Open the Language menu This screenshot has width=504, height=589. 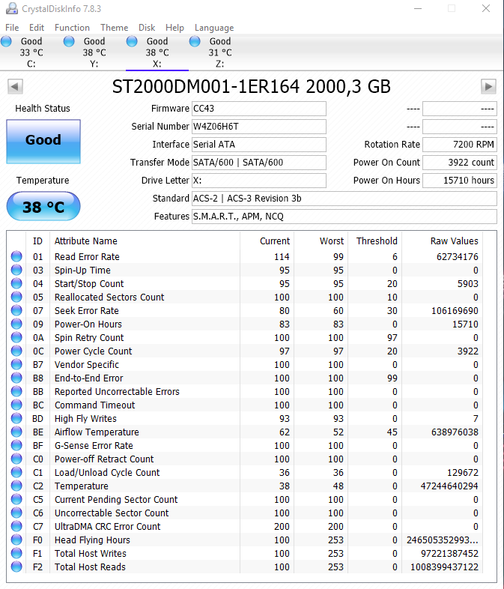pos(214,28)
